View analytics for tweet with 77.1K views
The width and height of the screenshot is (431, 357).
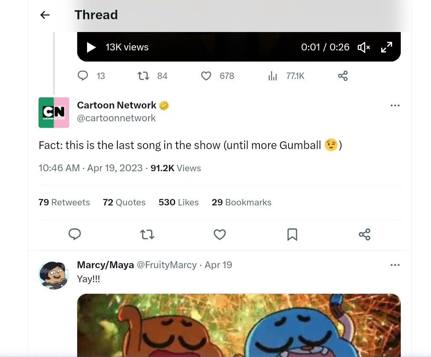(273, 76)
